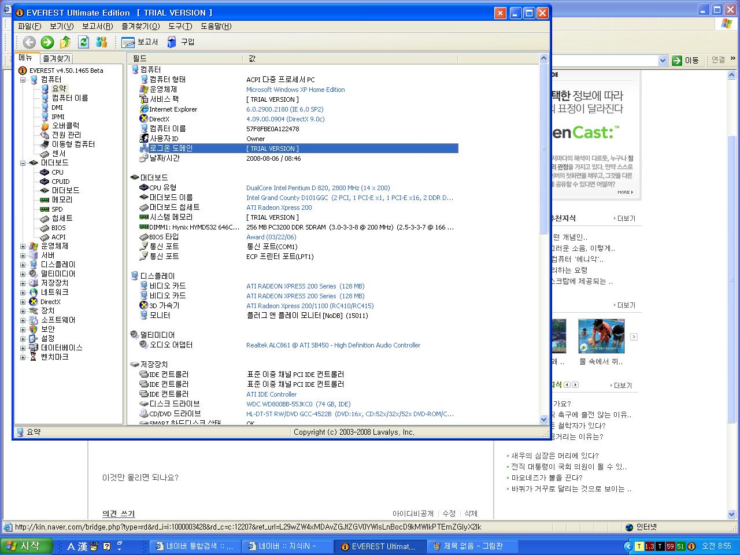Screen dimensions: 740x555
Task: Expand the 저장장치 tree node
Action: point(23,283)
